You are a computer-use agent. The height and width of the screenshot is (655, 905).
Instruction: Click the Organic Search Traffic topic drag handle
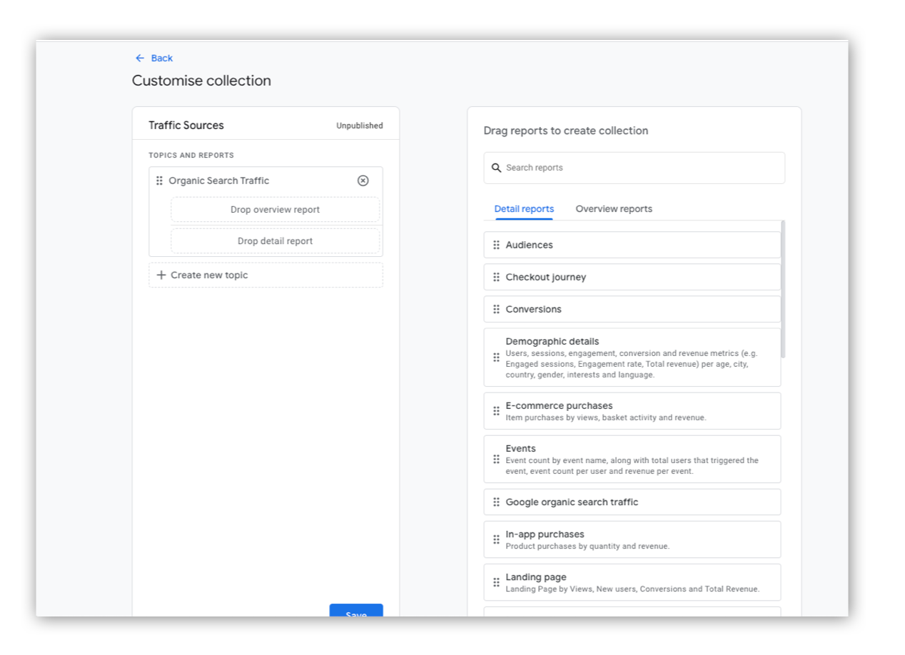(x=160, y=181)
